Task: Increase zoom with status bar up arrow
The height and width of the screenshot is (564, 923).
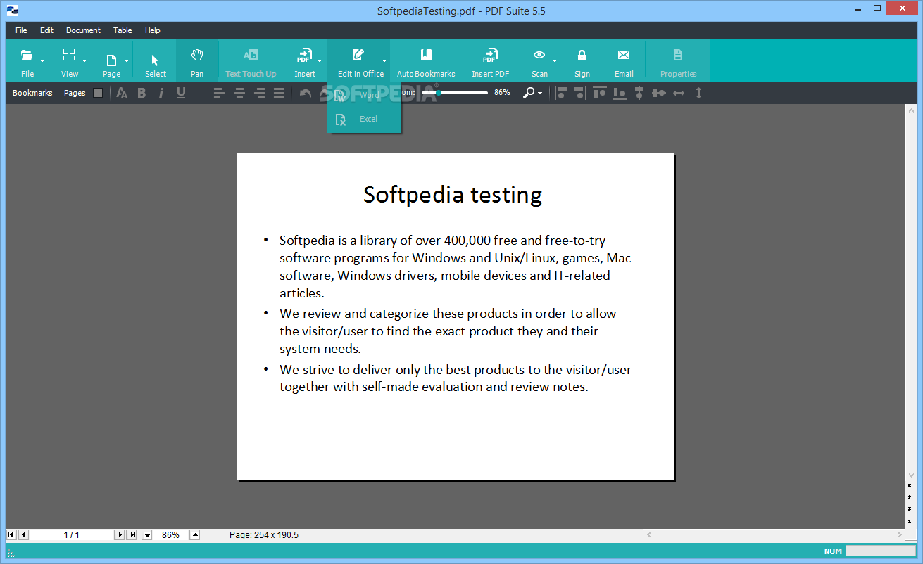Action: [x=195, y=535]
